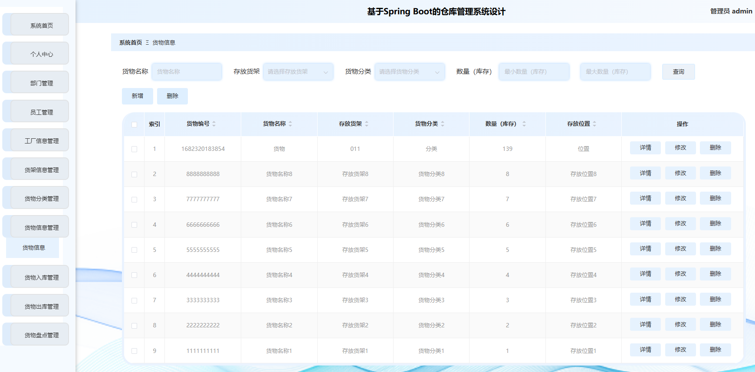Expand the 货物分类 selection dropdown

409,72
